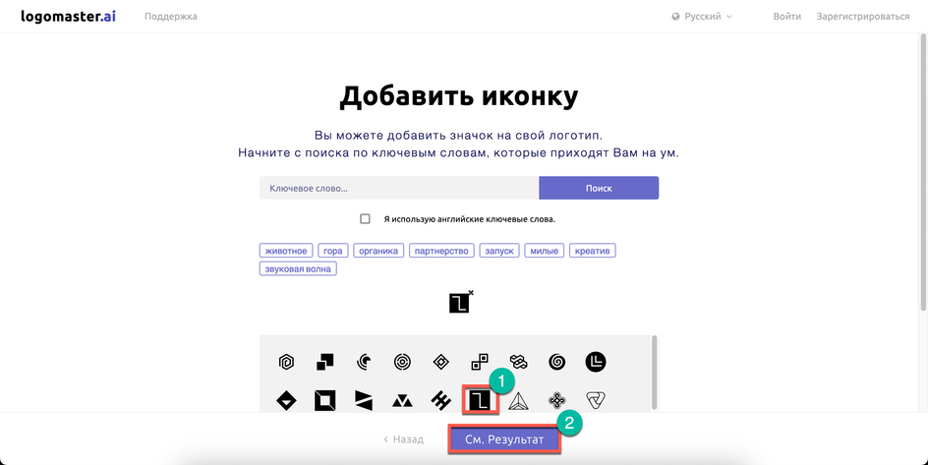The image size is (928, 465).
Task: Select the black diamond with triangle icon
Action: [x=286, y=401]
